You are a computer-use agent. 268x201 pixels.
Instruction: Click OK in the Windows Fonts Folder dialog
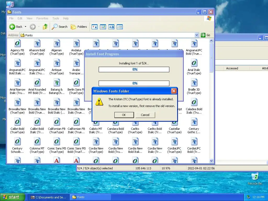click(x=124, y=115)
